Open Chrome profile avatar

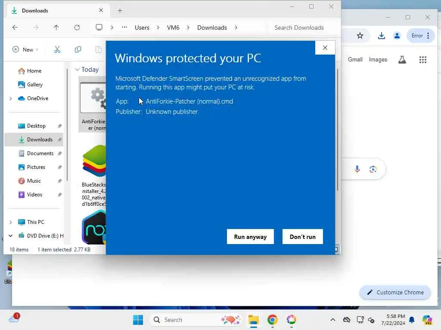click(x=397, y=36)
